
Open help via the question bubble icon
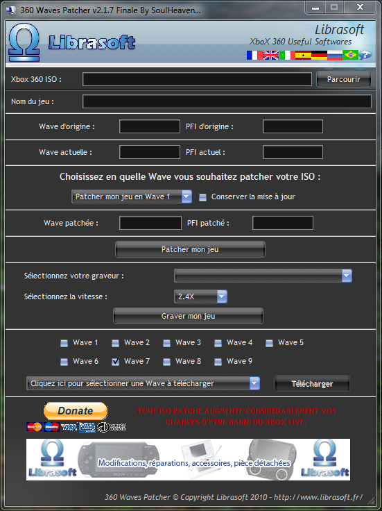[x=365, y=55]
